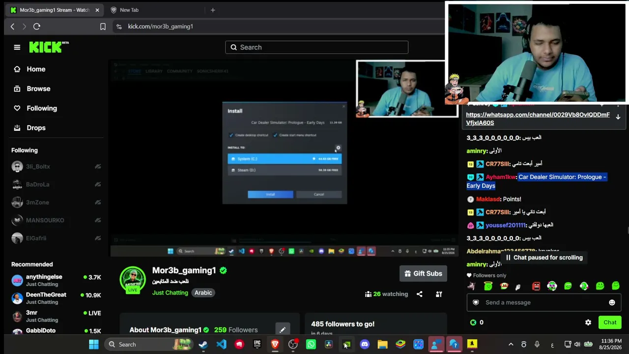Expand pinned message with down arrow
629x354 pixels.
[618, 117]
